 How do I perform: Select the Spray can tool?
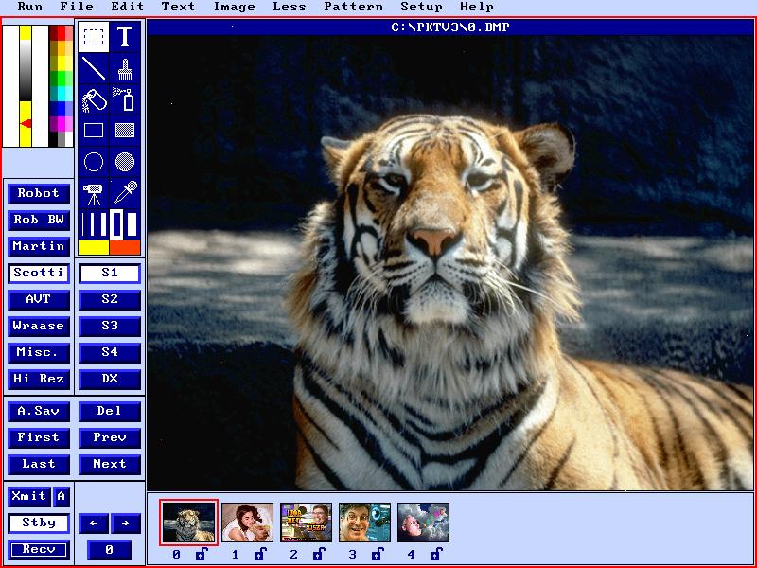pyautogui.click(x=125, y=99)
